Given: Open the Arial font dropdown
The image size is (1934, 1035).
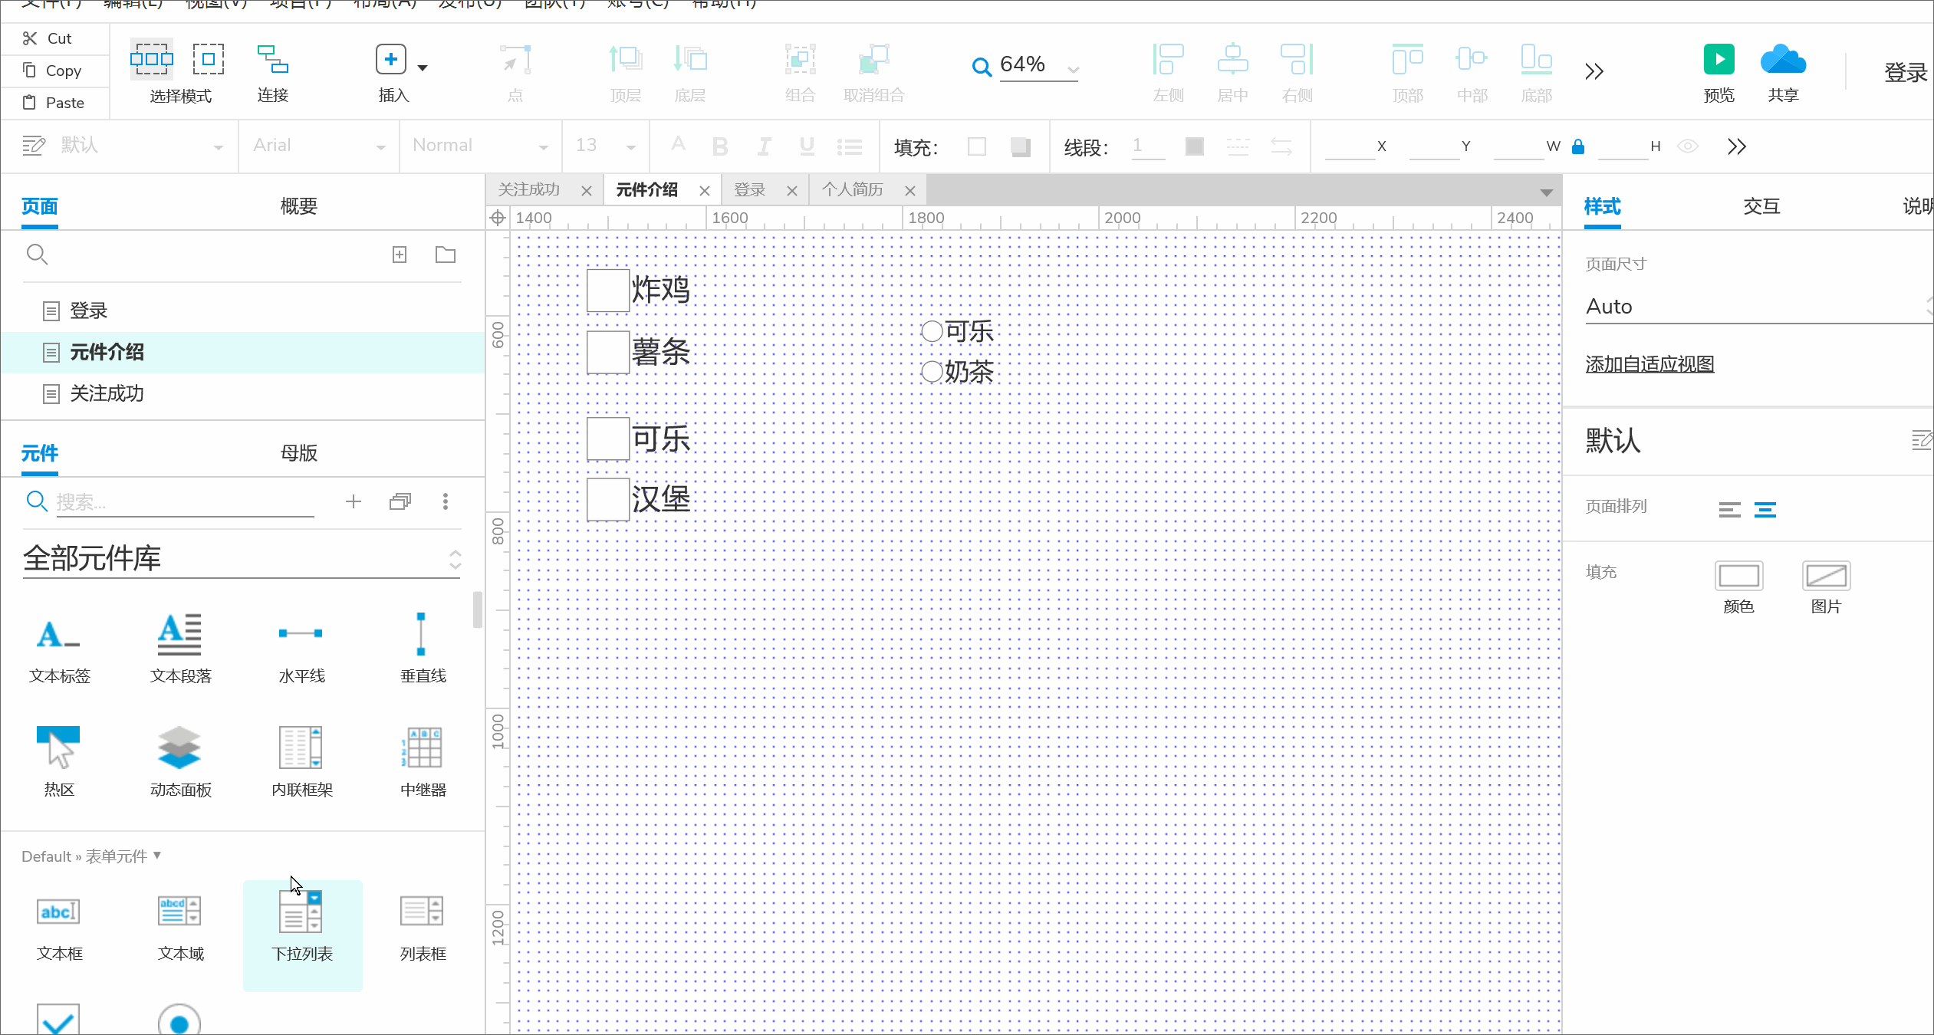Looking at the screenshot, I should tap(380, 146).
